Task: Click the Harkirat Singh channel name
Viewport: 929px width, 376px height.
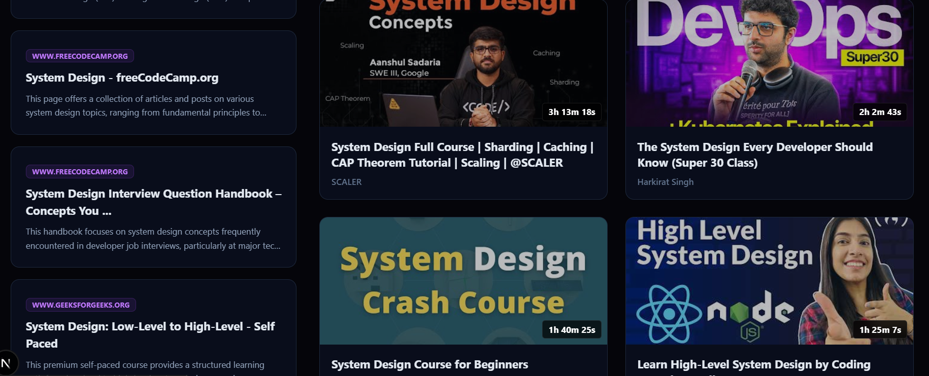Action: (665, 182)
